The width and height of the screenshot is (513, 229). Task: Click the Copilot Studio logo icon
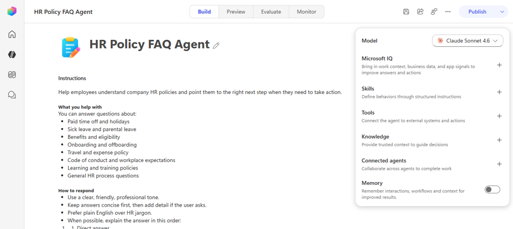[x=12, y=12]
